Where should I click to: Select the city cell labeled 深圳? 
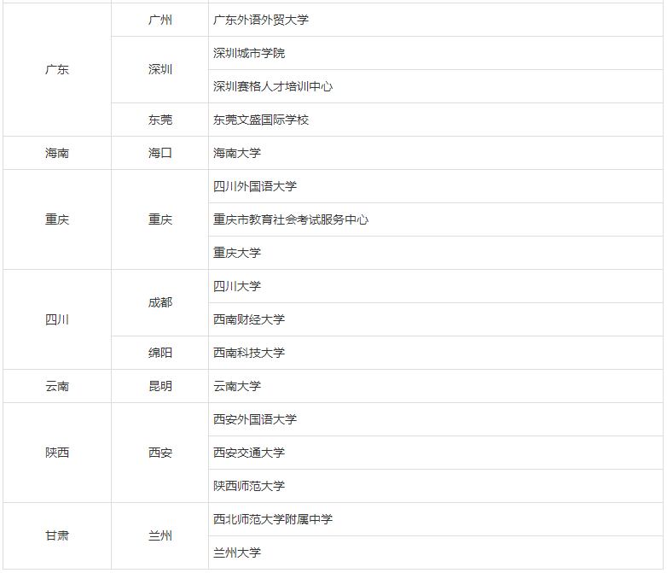click(160, 69)
